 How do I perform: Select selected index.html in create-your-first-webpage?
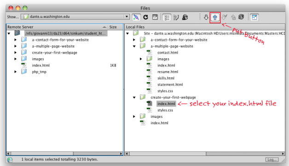pos(166,104)
